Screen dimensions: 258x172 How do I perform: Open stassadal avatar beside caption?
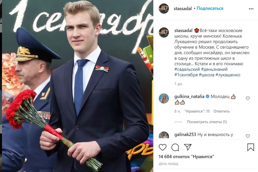click(x=164, y=32)
